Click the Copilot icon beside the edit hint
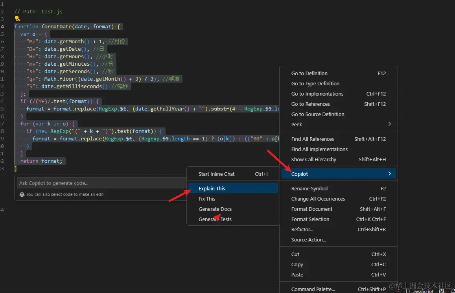Viewport: 455px width, 293px height. coord(22,194)
